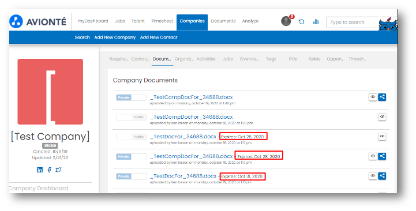Image resolution: width=416 pixels, height=211 pixels.
Task: Open public _TestCompDocFor_34688.docx link
Action: click(x=192, y=117)
